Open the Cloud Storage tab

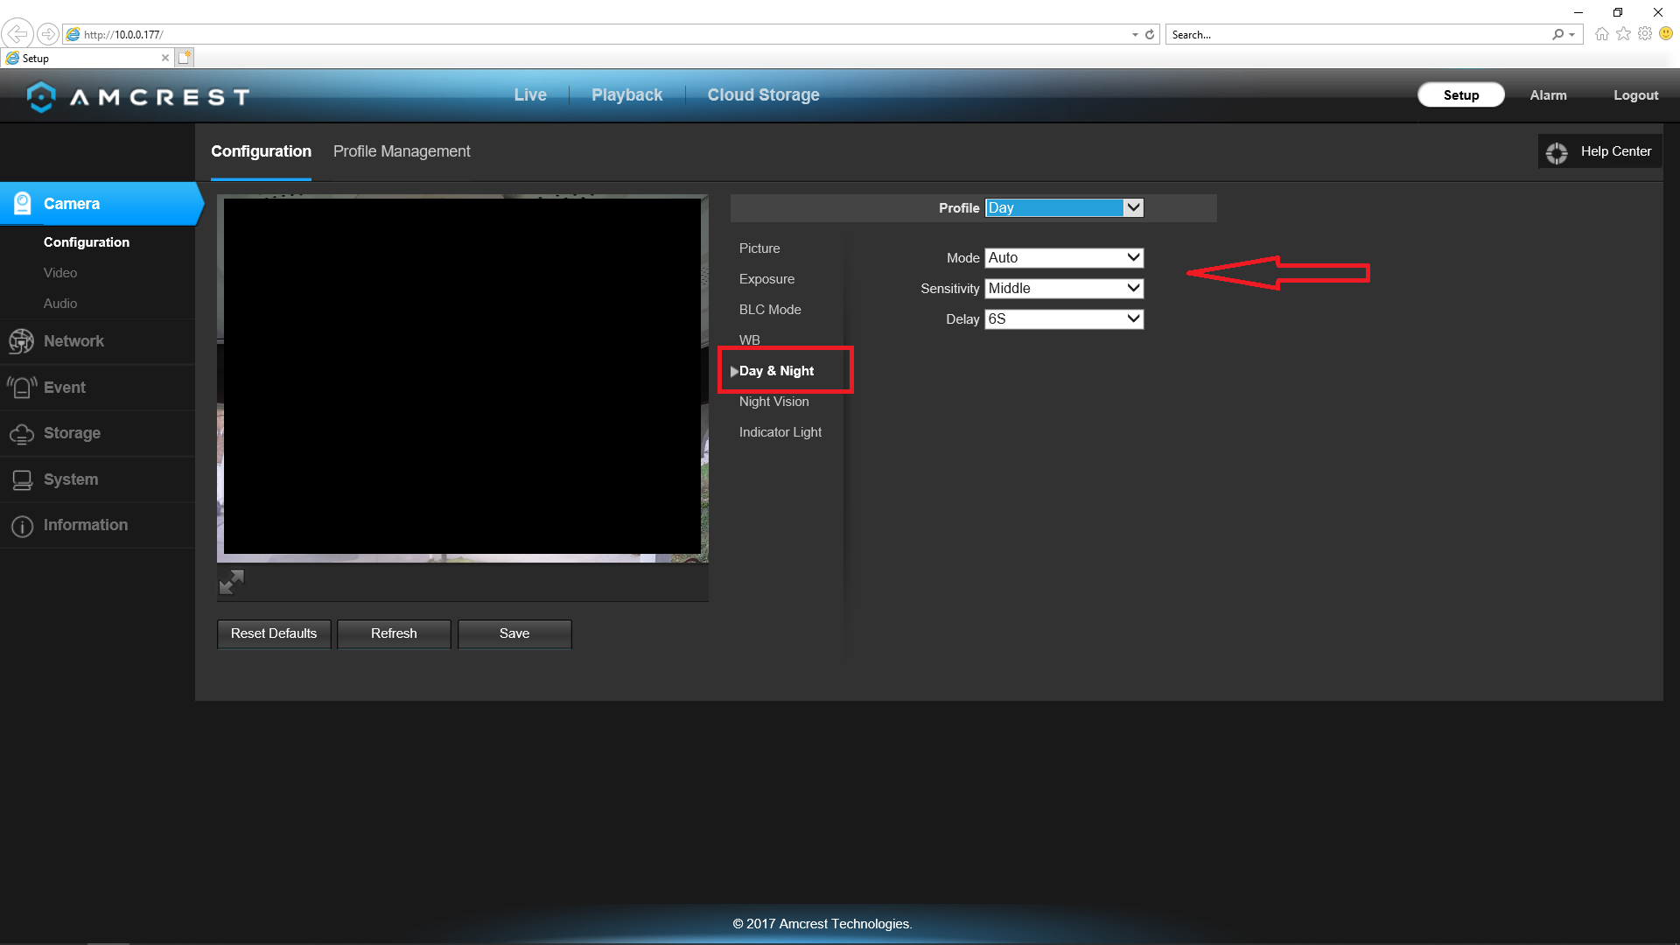click(x=763, y=94)
